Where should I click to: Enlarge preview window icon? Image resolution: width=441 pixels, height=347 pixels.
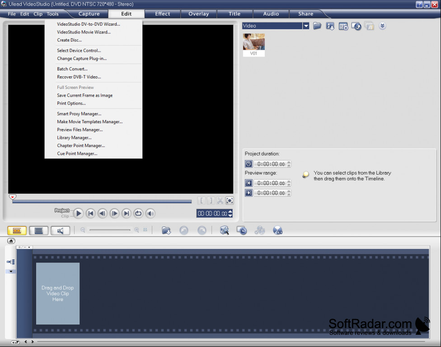click(x=230, y=201)
